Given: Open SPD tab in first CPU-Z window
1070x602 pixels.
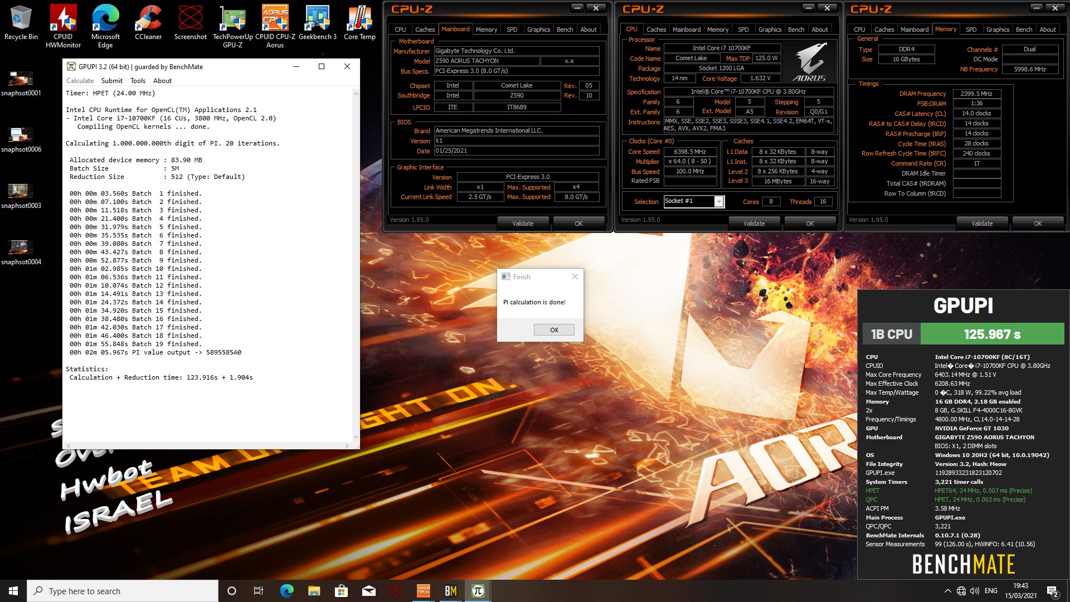Looking at the screenshot, I should [x=512, y=30].
